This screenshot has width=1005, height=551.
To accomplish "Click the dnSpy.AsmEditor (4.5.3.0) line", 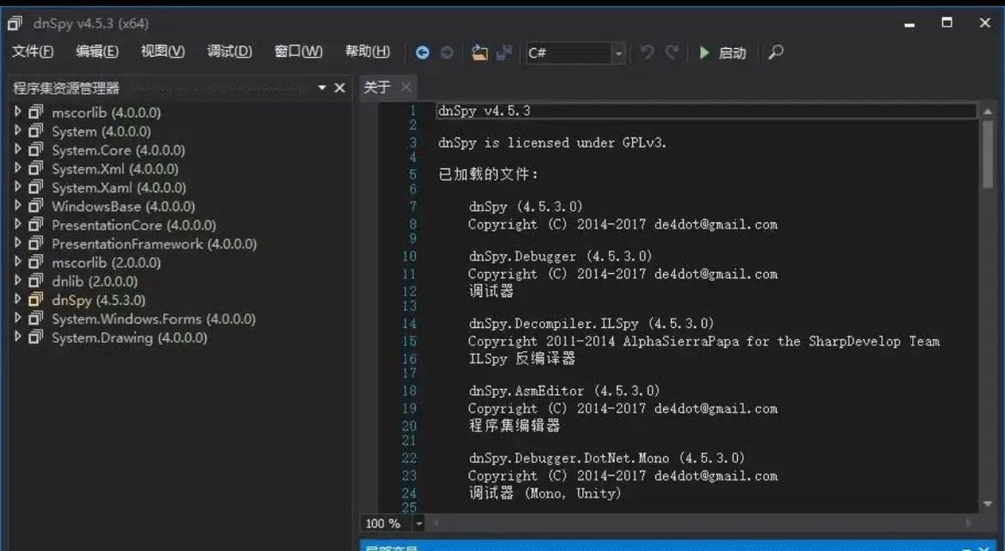I will click(564, 391).
